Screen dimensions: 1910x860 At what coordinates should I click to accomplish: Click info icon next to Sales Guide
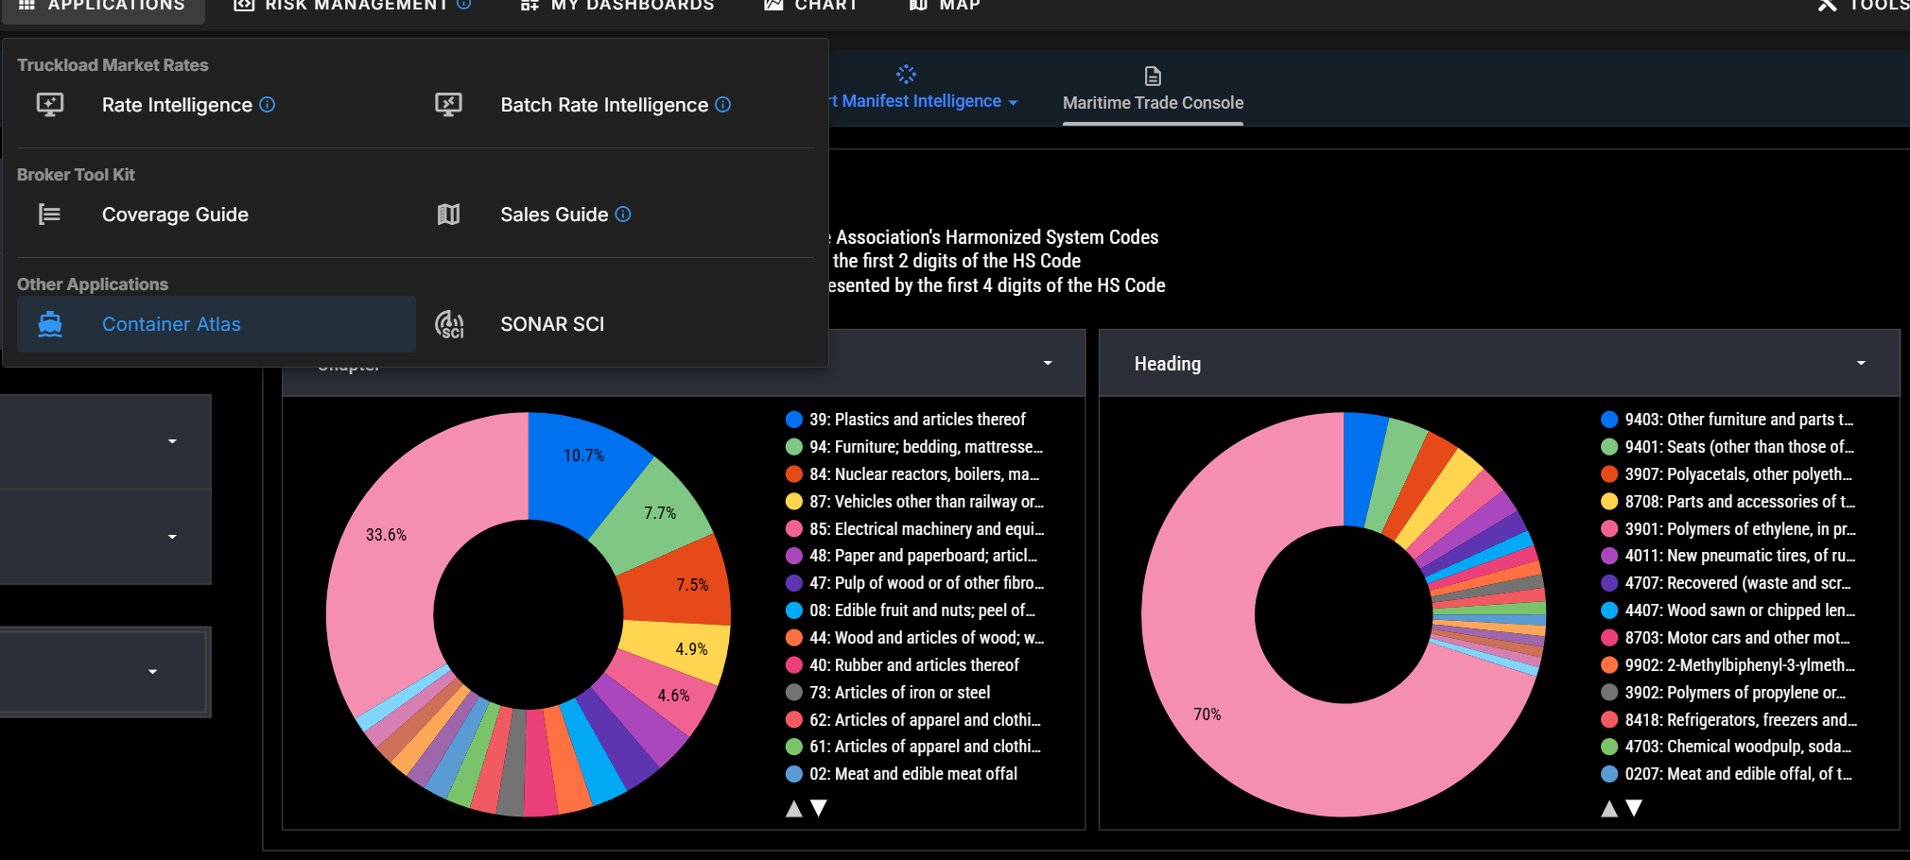tap(623, 215)
